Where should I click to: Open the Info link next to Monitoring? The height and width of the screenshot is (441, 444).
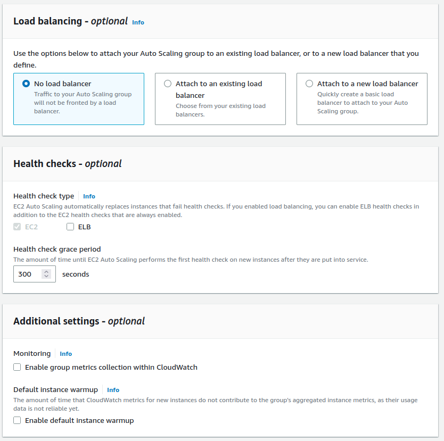coord(65,354)
